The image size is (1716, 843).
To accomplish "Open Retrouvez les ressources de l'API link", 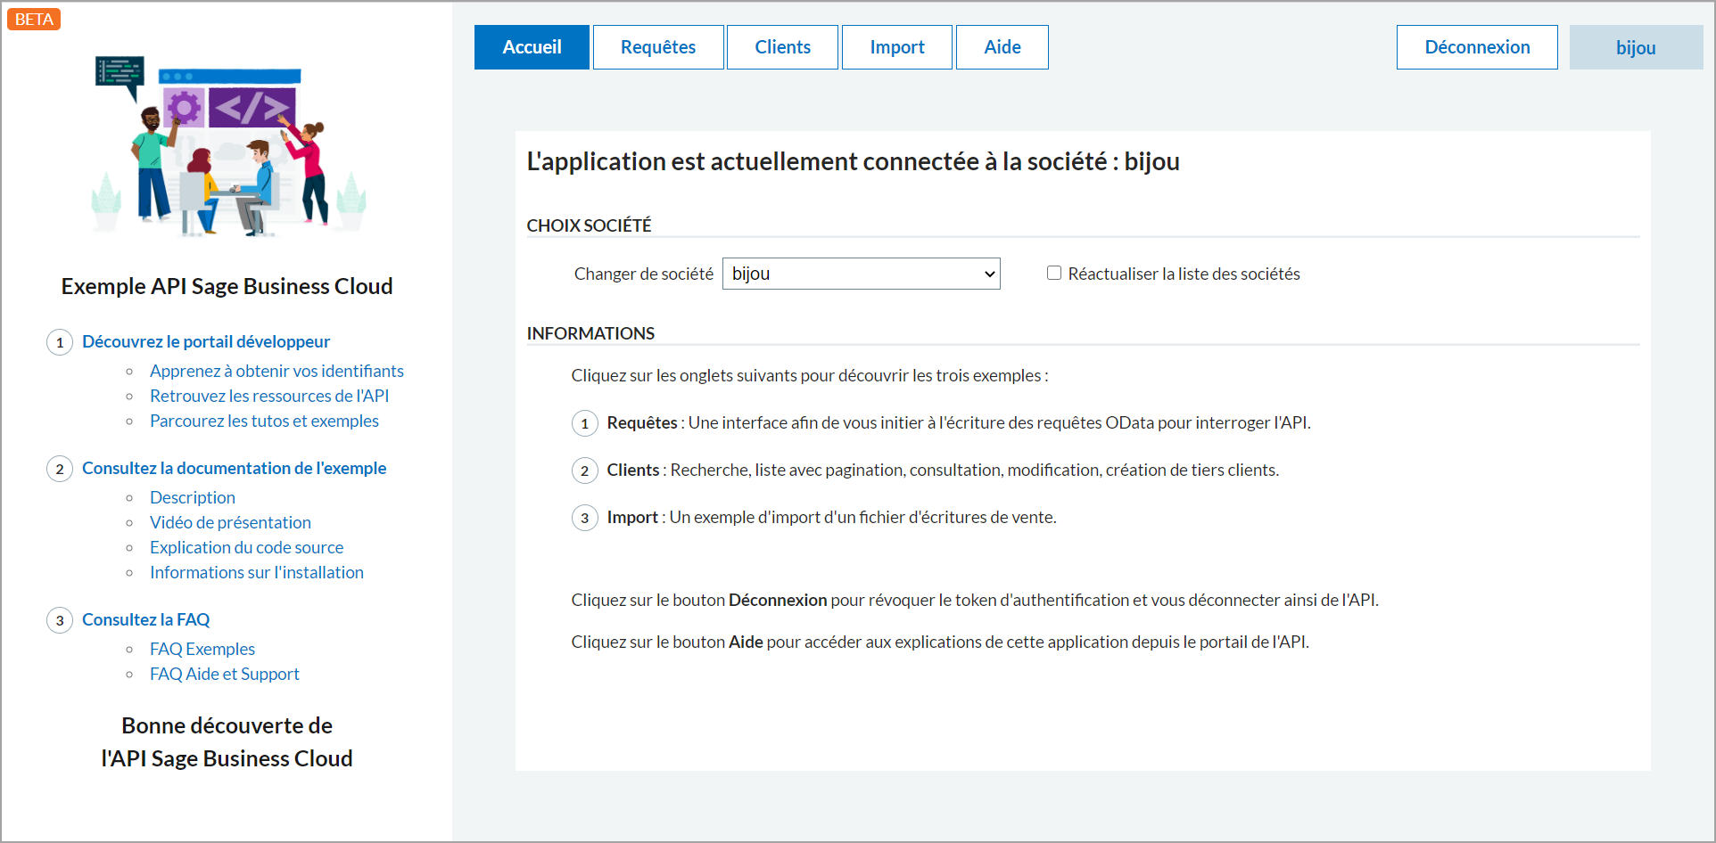I will [269, 396].
